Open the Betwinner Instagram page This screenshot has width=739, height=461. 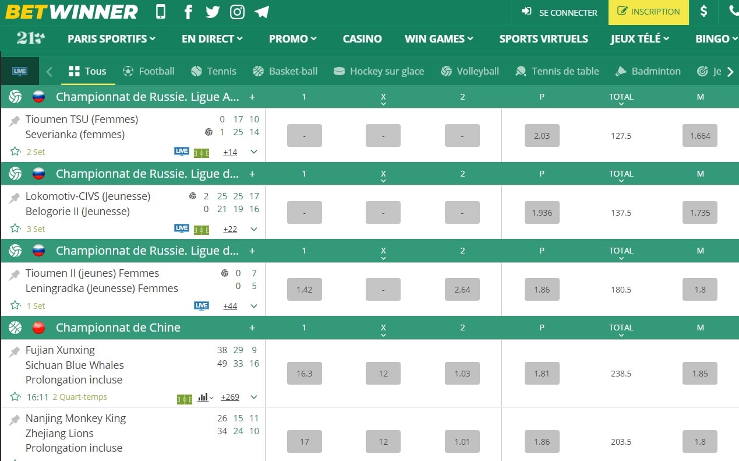[x=236, y=12]
